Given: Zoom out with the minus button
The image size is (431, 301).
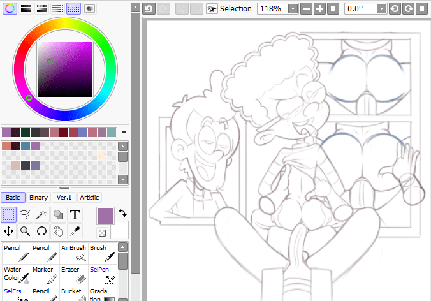Looking at the screenshot, I should pos(306,9).
